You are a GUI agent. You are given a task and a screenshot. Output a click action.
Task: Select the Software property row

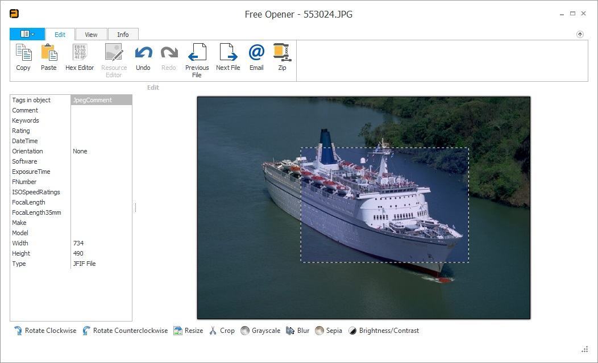pos(71,161)
